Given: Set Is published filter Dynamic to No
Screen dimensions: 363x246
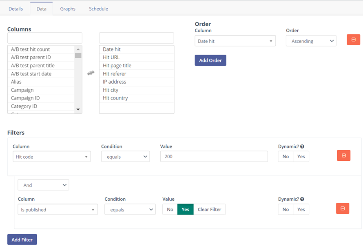Looking at the screenshot, I should [x=286, y=210].
